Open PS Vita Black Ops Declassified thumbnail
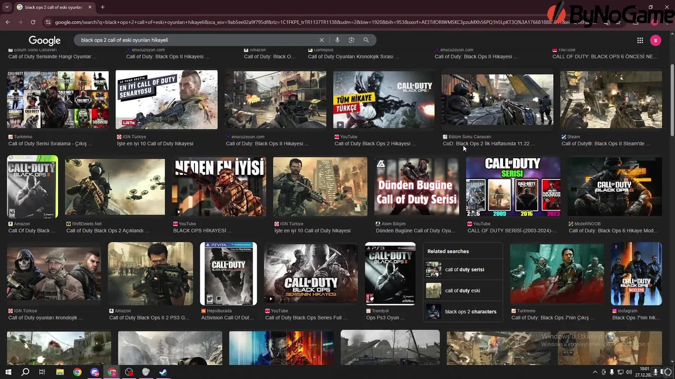The width and height of the screenshot is (675, 379). coord(228,274)
